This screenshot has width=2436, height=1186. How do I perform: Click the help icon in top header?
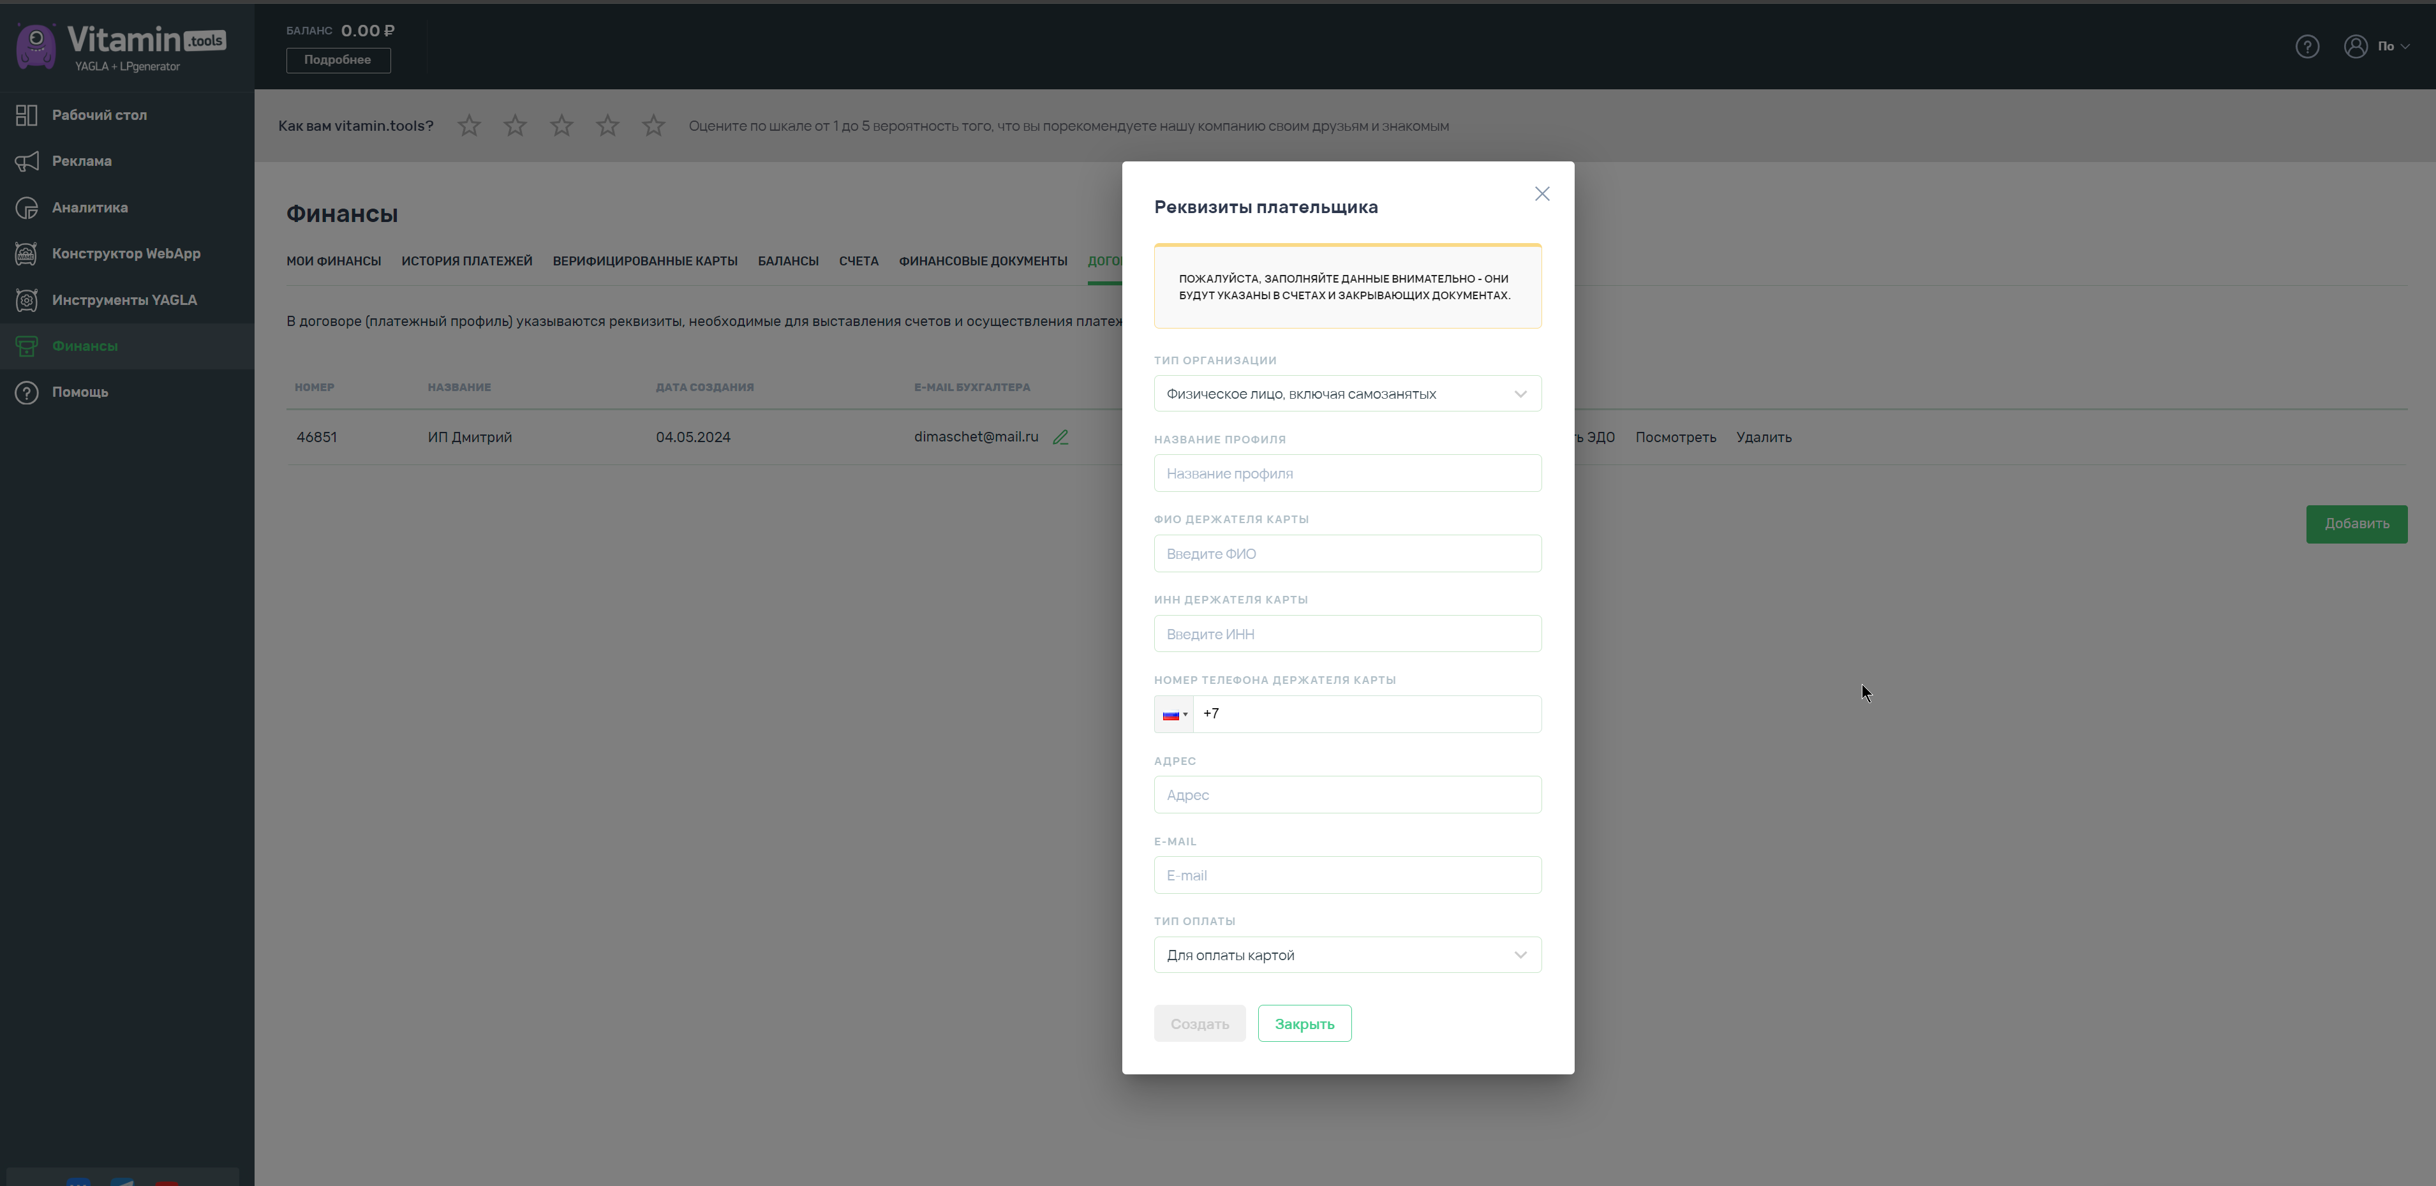point(2306,47)
